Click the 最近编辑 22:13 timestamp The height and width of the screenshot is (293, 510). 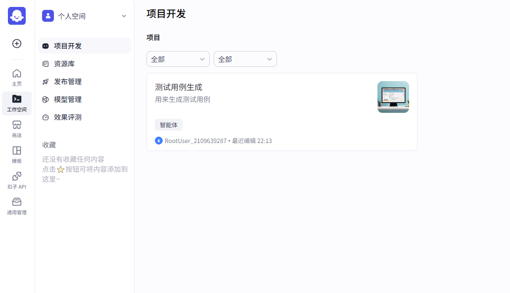tap(252, 141)
